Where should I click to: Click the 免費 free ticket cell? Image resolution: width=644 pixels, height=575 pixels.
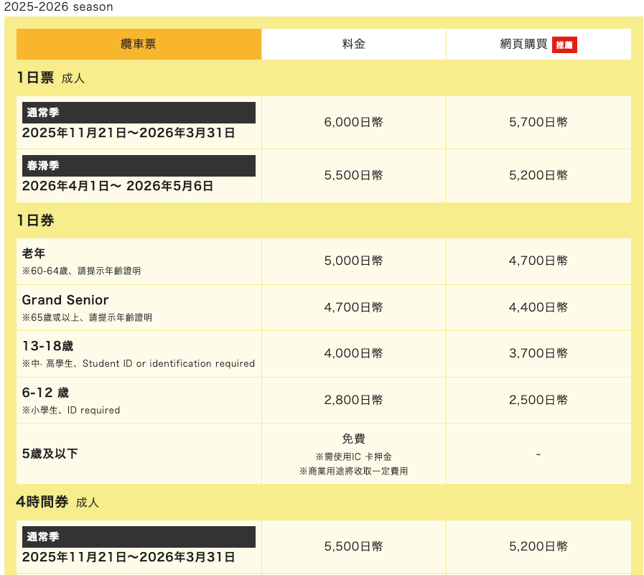point(354,436)
